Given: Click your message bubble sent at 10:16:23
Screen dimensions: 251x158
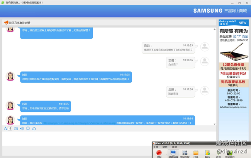Looking at the screenshot, I should point(168,48).
